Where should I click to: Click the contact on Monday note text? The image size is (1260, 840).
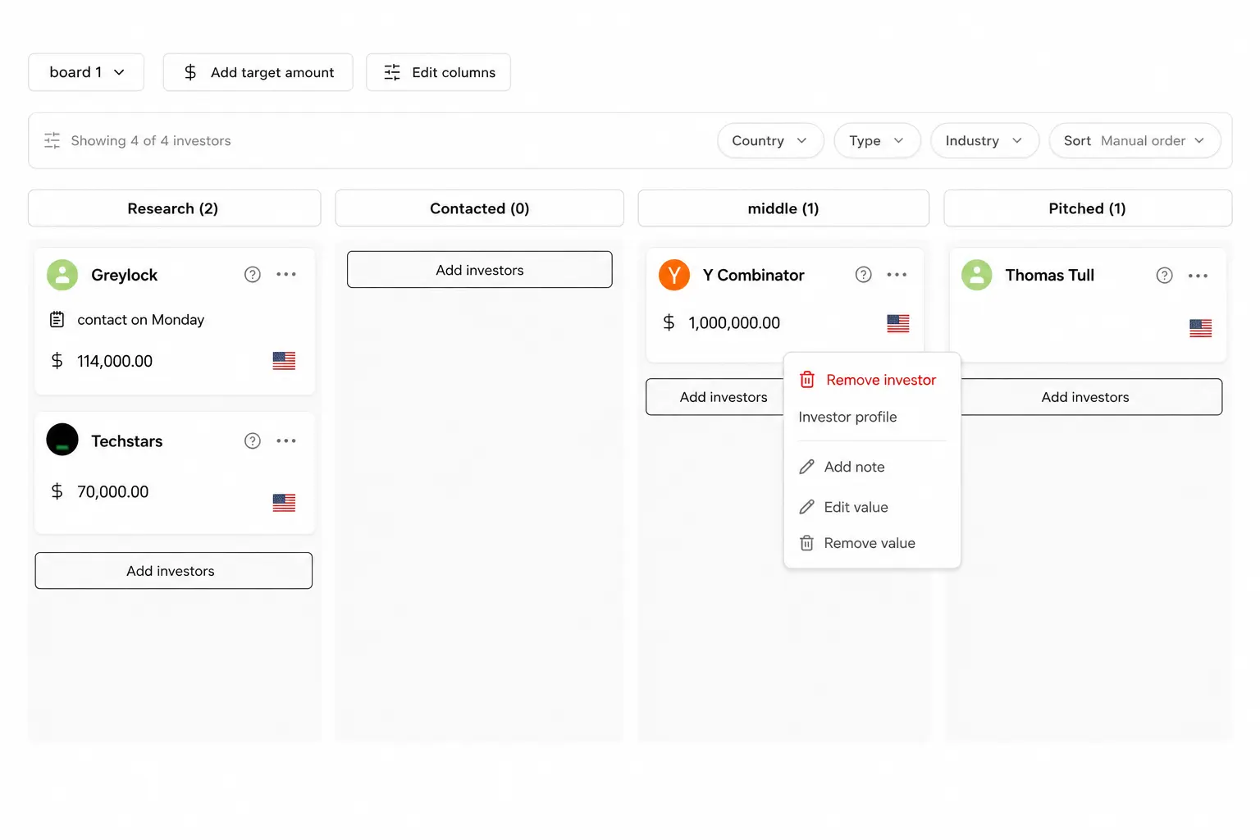click(141, 320)
